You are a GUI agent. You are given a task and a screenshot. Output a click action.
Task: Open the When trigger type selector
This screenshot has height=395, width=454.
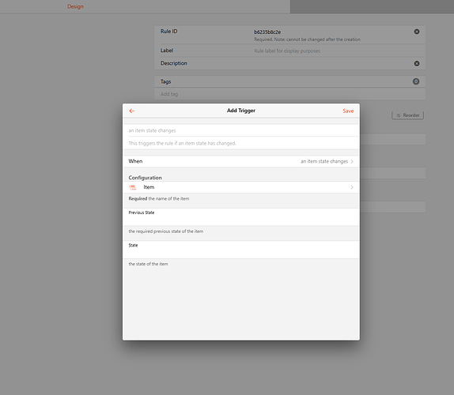pos(241,161)
